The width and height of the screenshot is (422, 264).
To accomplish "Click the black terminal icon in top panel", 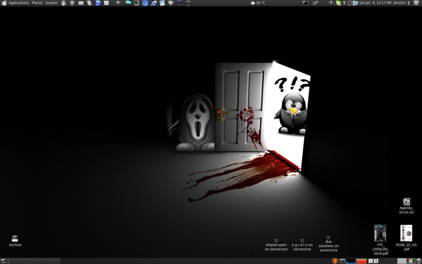I will [305, 3].
